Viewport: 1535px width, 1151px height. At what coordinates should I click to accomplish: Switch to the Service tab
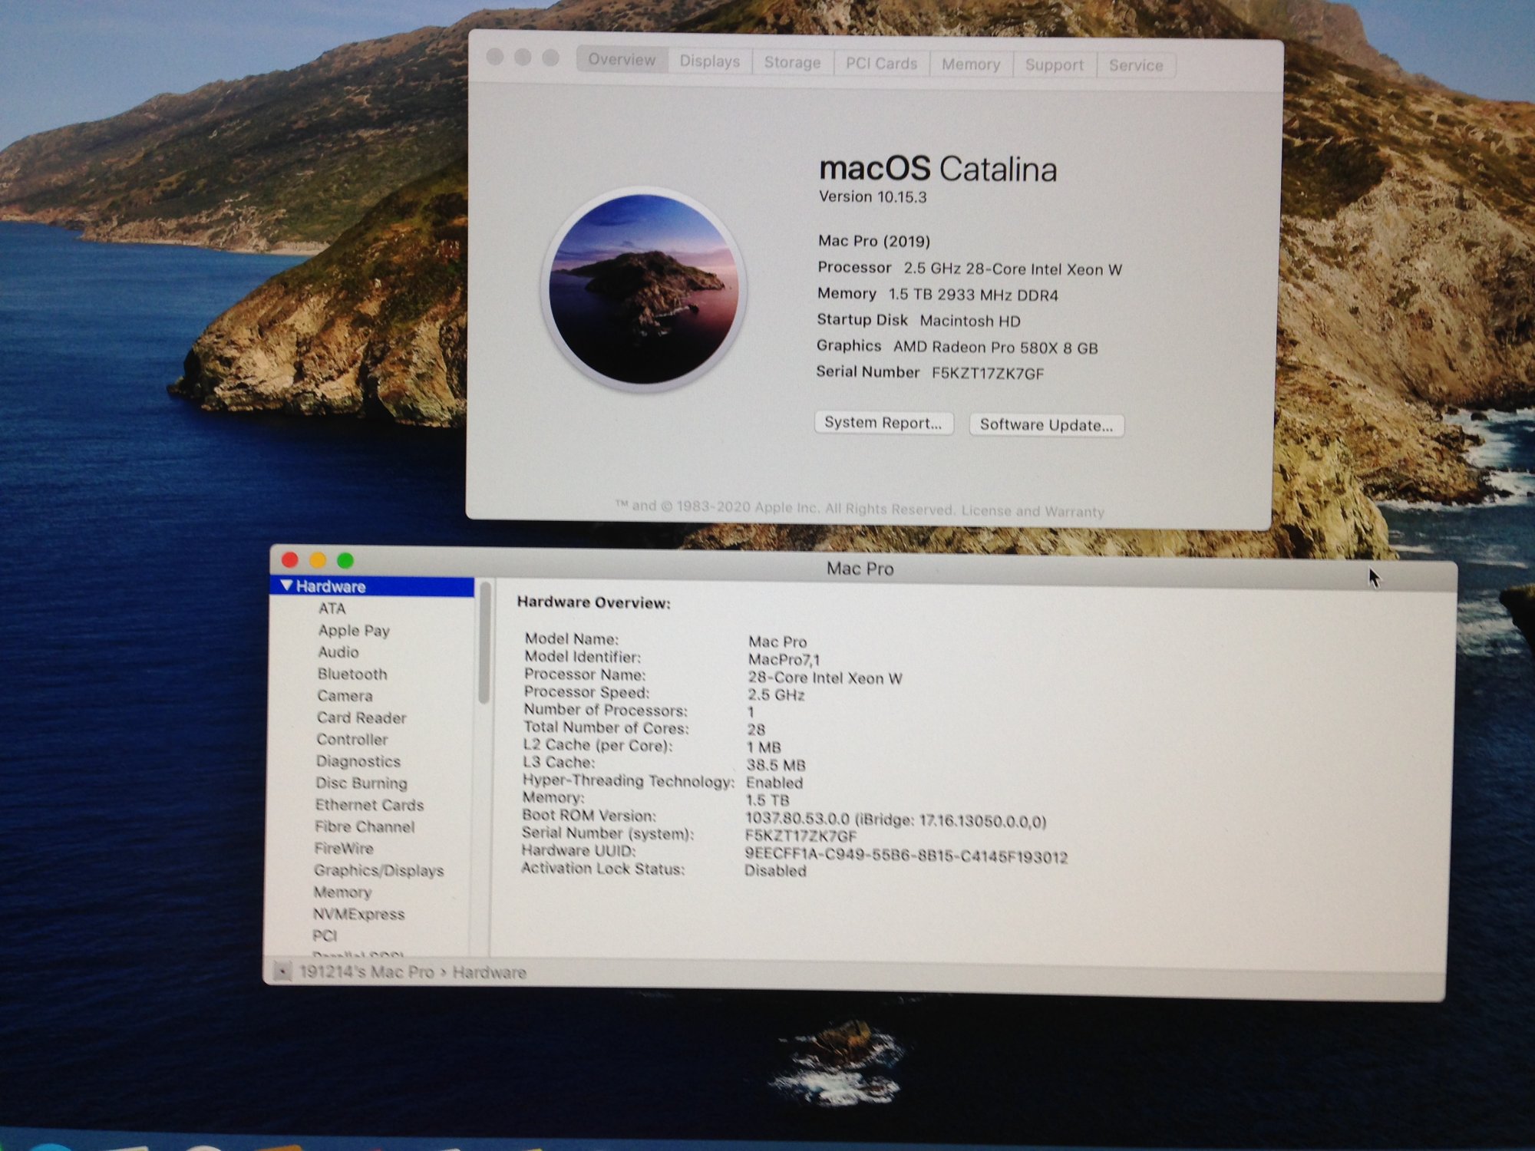1135,66
